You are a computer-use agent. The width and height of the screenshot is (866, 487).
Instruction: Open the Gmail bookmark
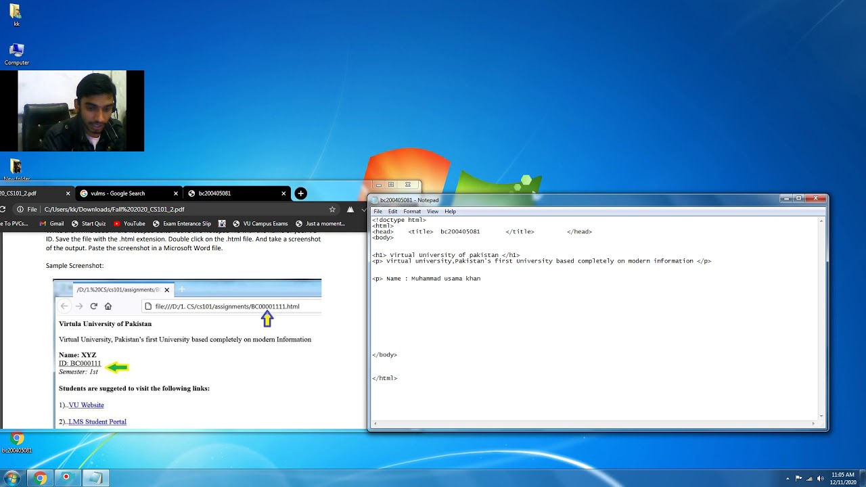[51, 224]
